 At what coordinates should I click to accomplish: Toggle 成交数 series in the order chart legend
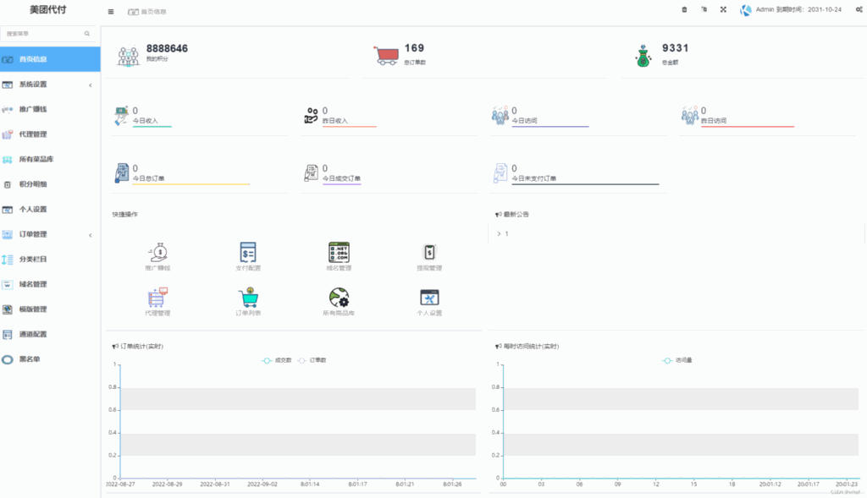(277, 360)
